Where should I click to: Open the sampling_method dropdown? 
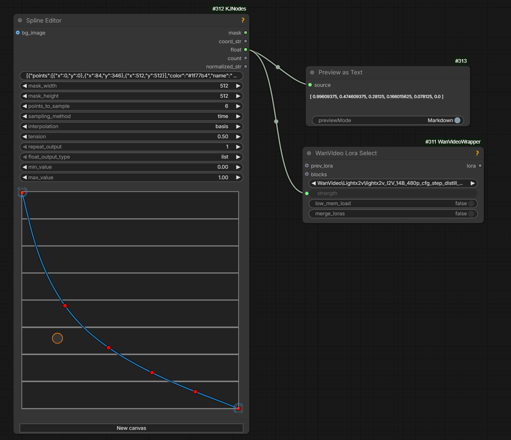131,116
